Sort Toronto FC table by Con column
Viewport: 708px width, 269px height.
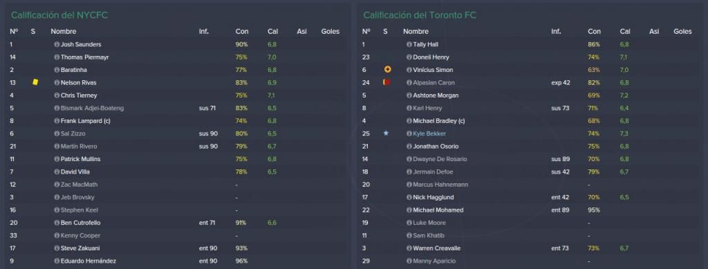(594, 32)
